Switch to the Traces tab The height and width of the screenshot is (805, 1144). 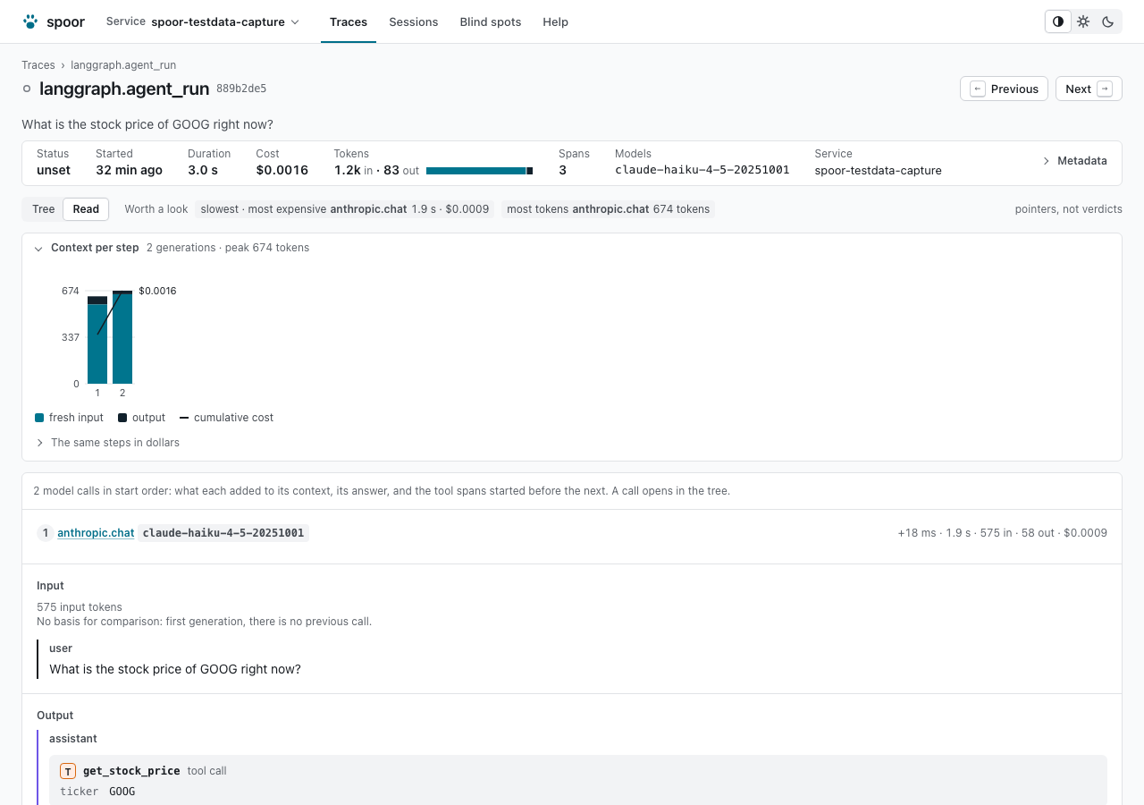click(349, 21)
